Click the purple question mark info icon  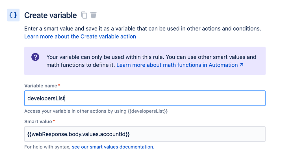point(35,57)
